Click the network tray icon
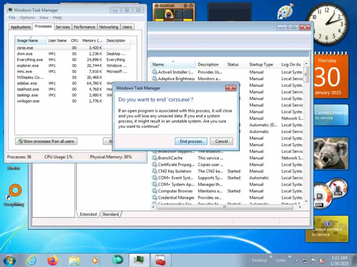Screen dimensions: 357x267 [305, 260]
